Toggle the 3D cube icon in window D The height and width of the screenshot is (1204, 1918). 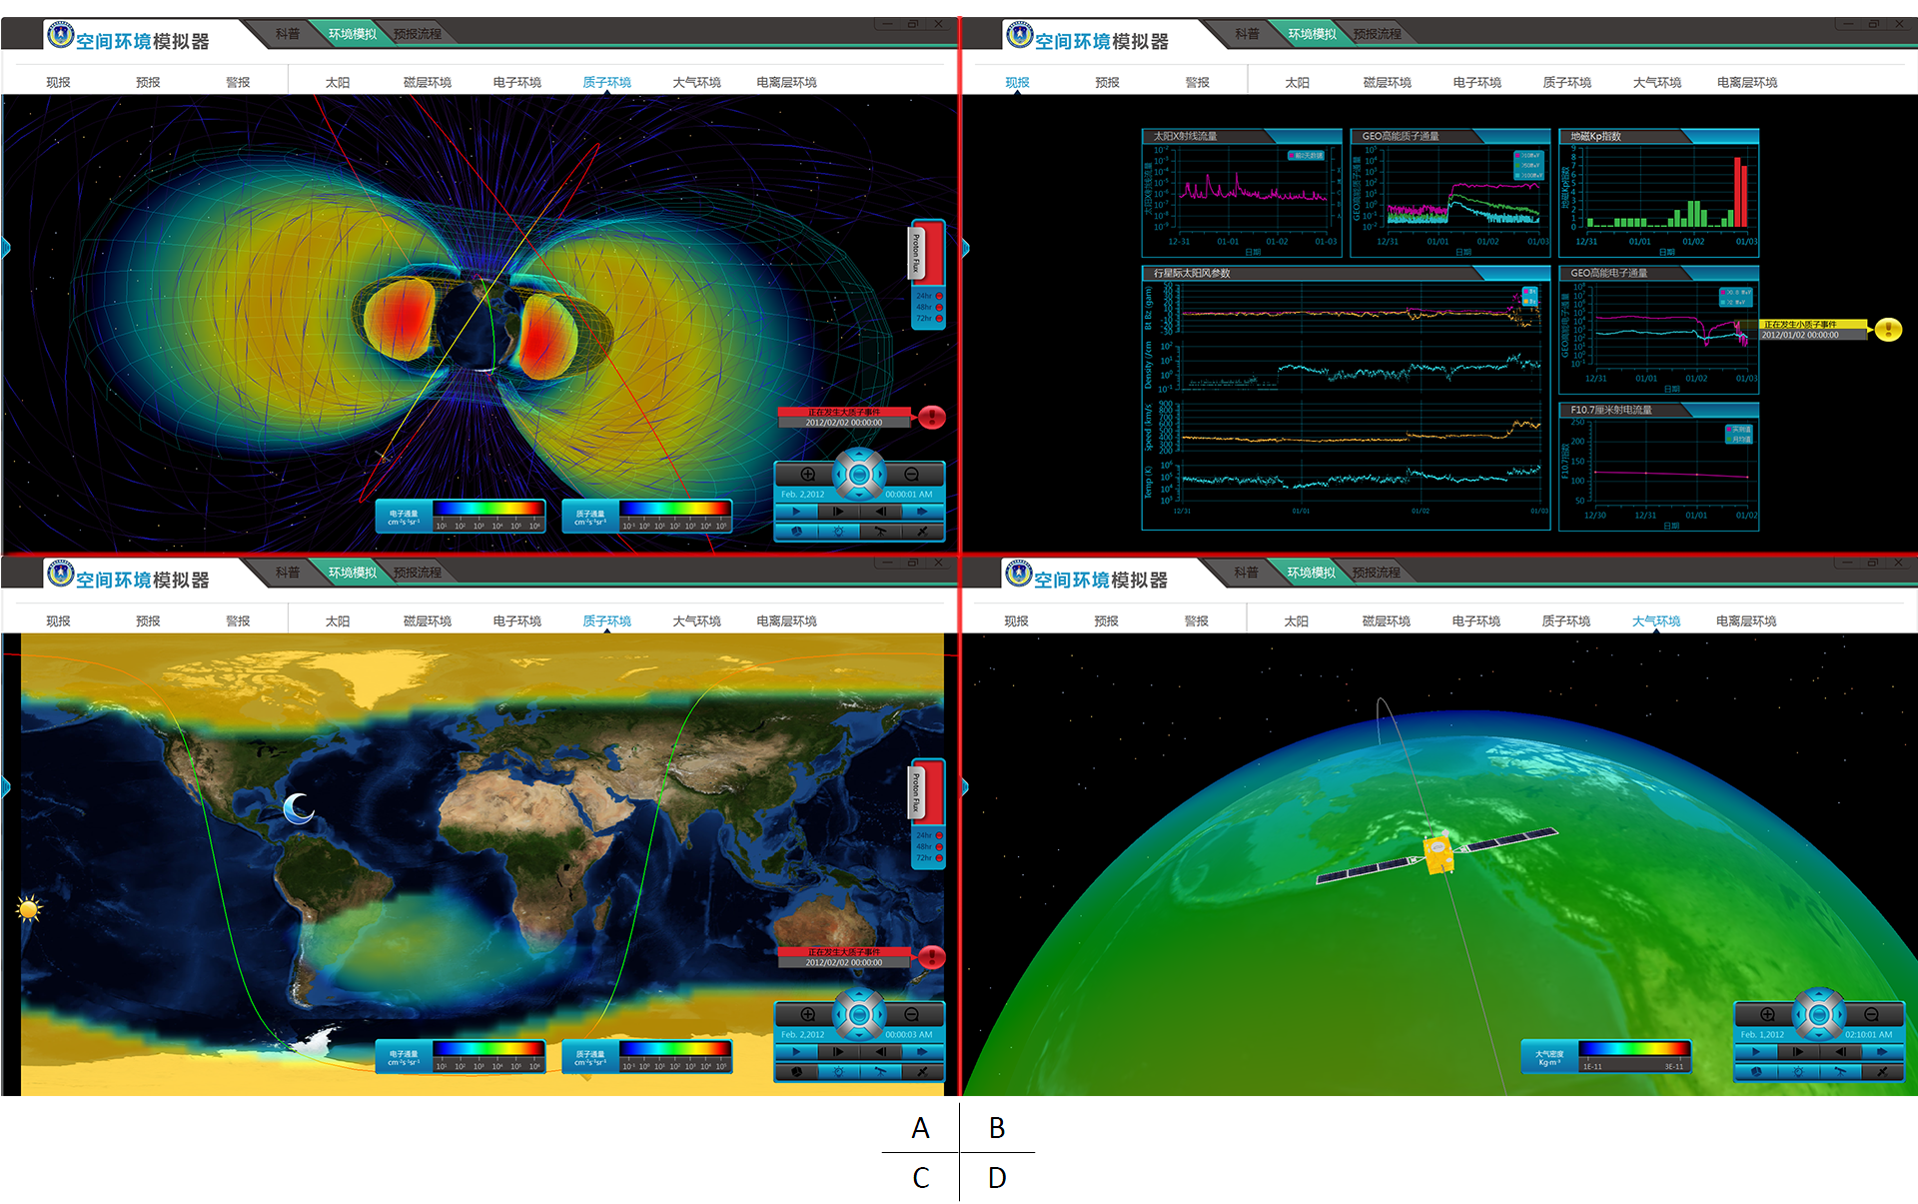pos(1756,1072)
